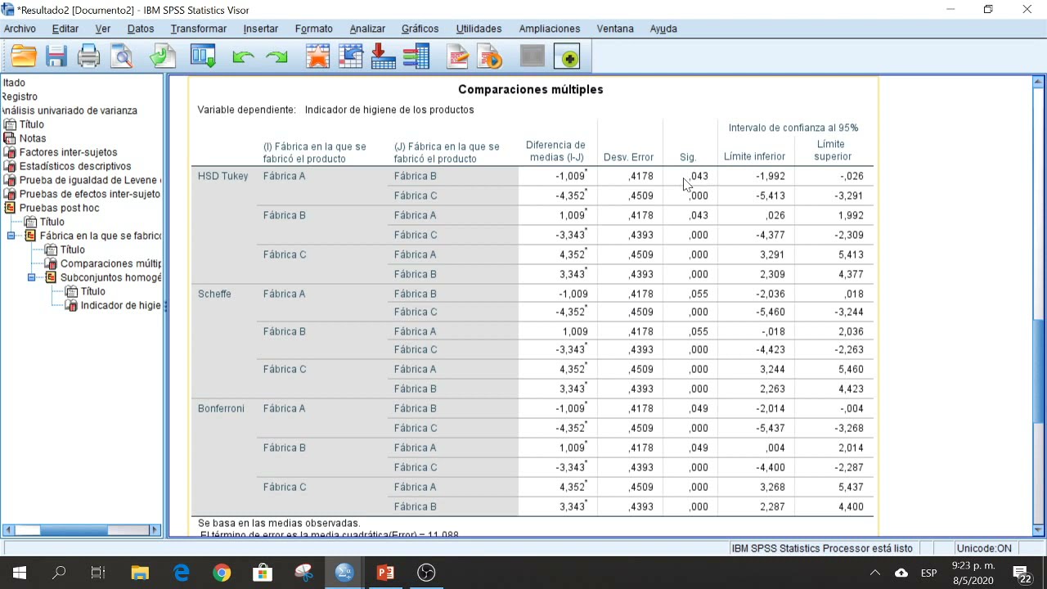Collapse Fábrica en la que se fabricó node
The height and width of the screenshot is (589, 1047).
point(11,236)
